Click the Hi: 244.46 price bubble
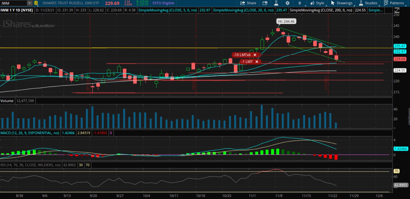This screenshot has width=410, height=199. (286, 22)
